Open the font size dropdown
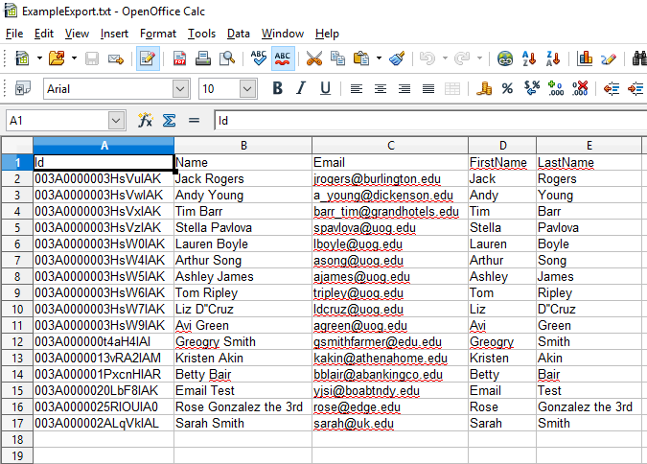 click(247, 89)
